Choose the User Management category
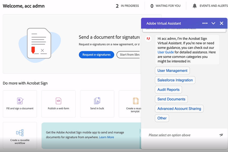 172,70
